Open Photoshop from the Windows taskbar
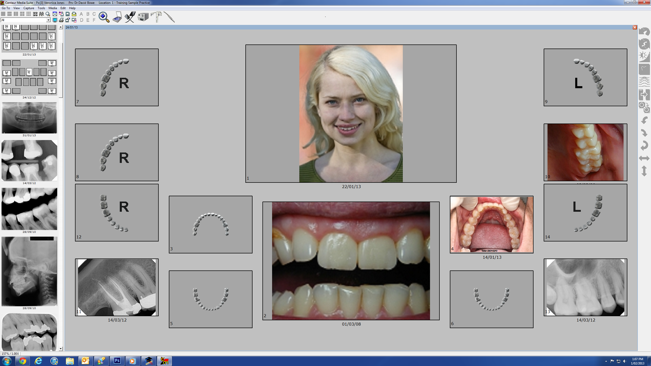The image size is (651, 366). [x=117, y=361]
